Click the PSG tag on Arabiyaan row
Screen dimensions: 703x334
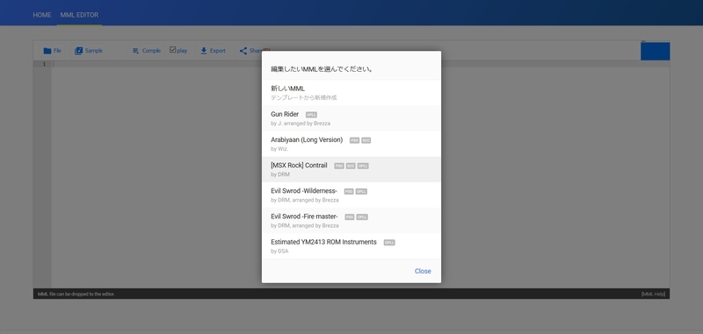[354, 140]
